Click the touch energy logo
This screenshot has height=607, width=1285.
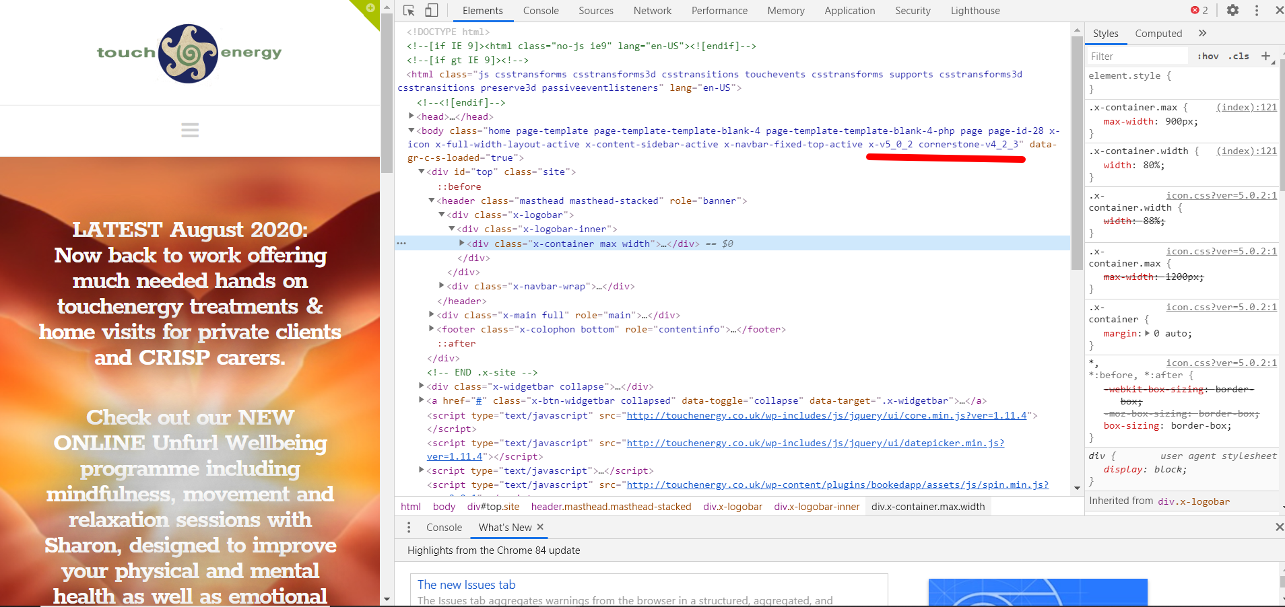pos(189,53)
